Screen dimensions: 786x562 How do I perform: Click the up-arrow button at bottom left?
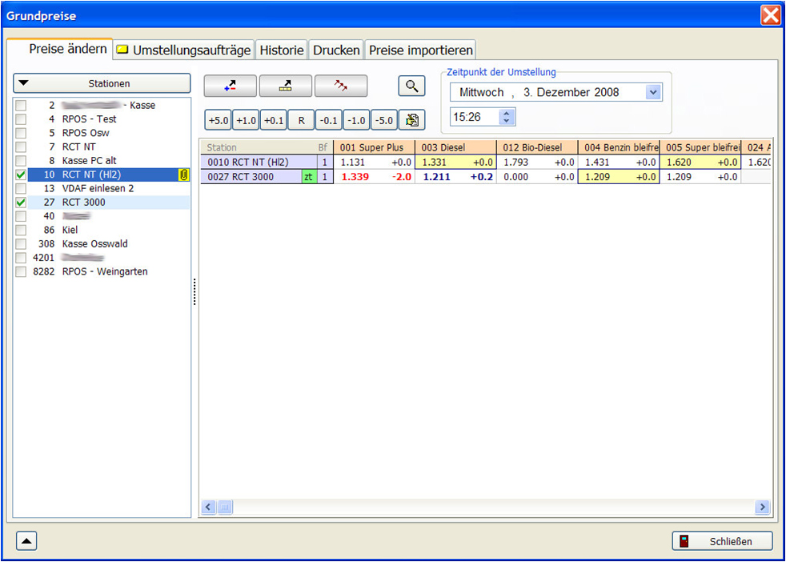pos(26,541)
